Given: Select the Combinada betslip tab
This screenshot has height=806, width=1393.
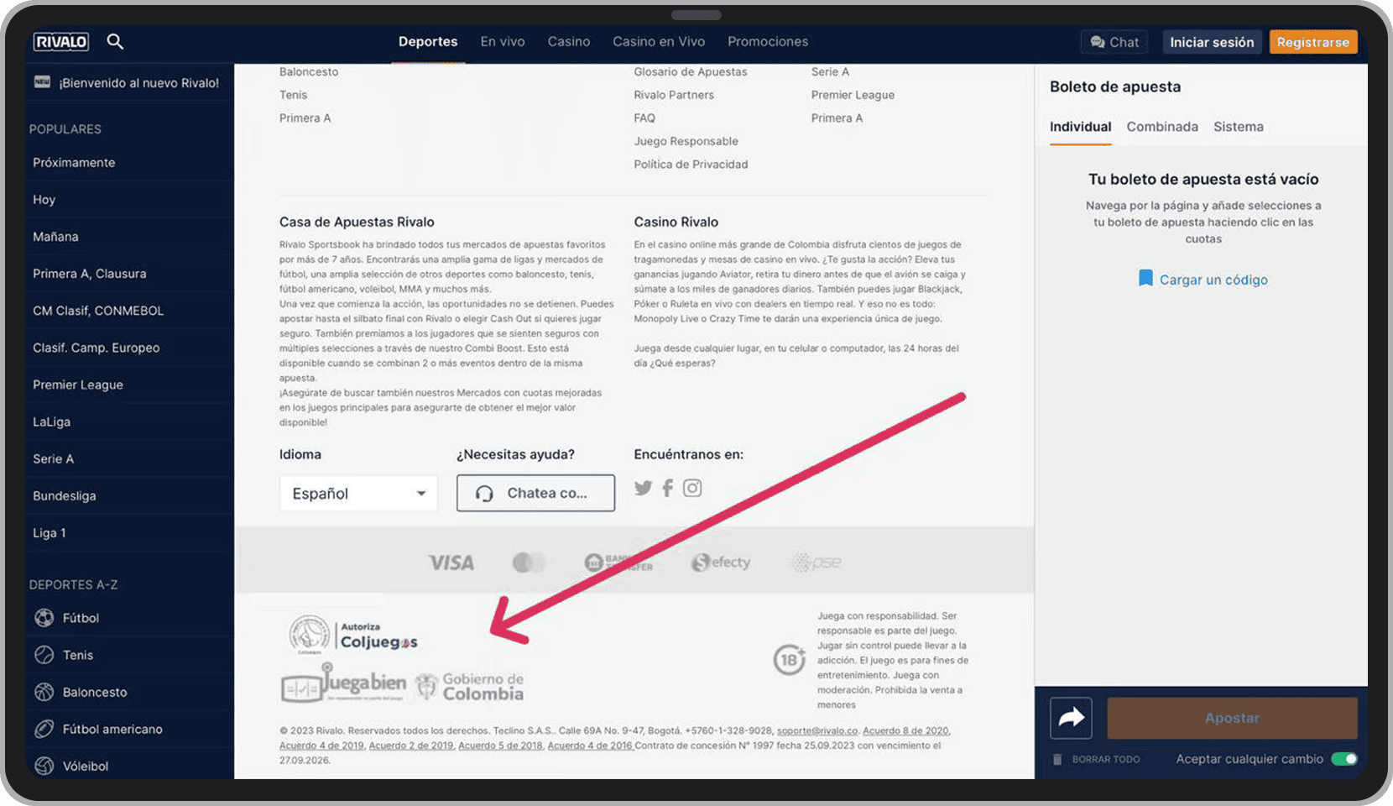Looking at the screenshot, I should pos(1162,127).
